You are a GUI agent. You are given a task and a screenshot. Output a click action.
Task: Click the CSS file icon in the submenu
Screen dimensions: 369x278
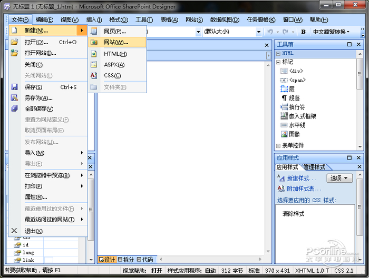tap(94, 75)
